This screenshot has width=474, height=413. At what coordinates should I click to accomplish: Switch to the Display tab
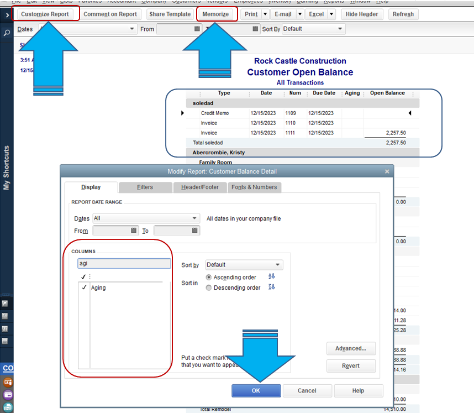tap(91, 187)
